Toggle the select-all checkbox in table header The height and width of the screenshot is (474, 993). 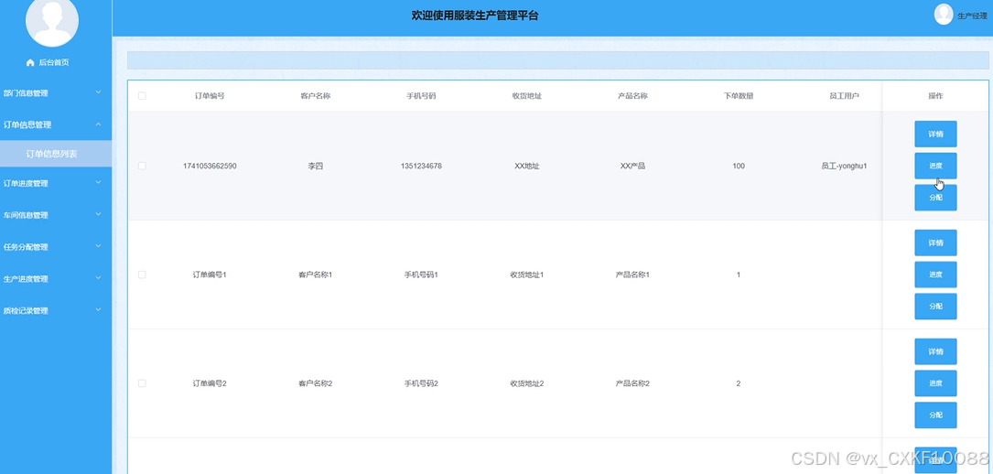pyautogui.click(x=142, y=96)
